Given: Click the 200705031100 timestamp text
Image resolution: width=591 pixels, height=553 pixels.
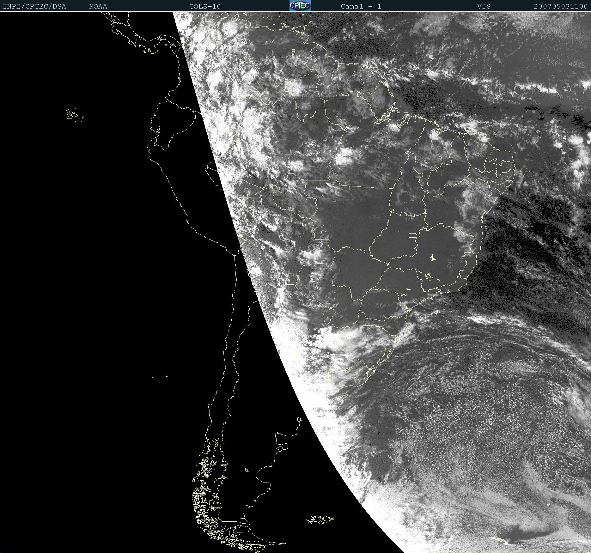Looking at the screenshot, I should pyautogui.click(x=561, y=7).
